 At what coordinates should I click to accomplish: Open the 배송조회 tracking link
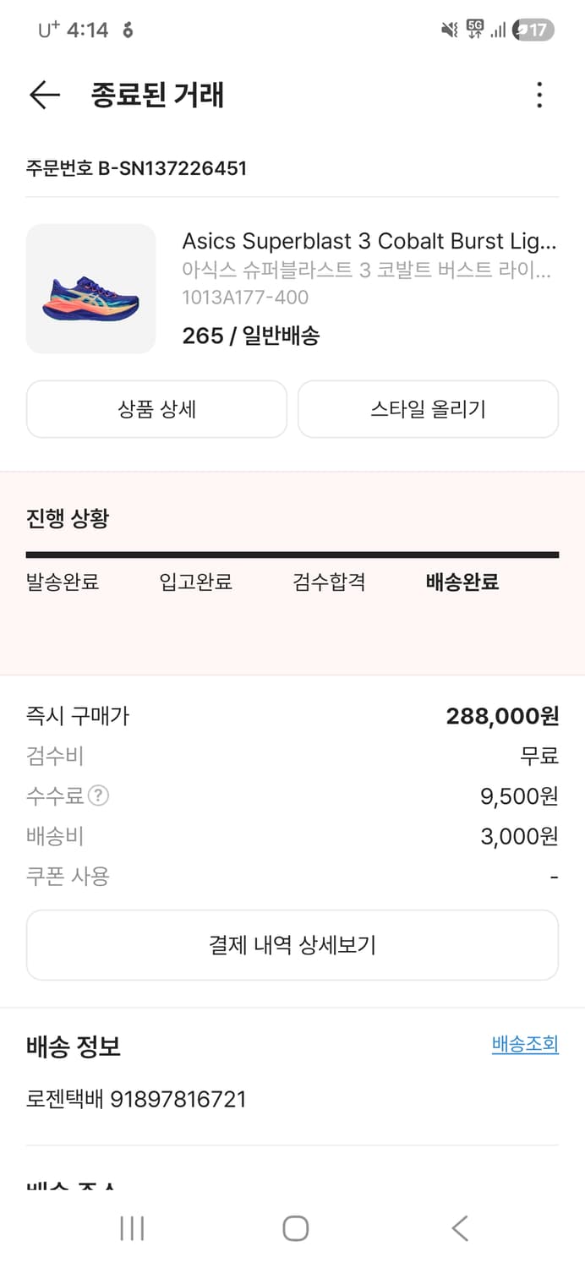point(525,1045)
